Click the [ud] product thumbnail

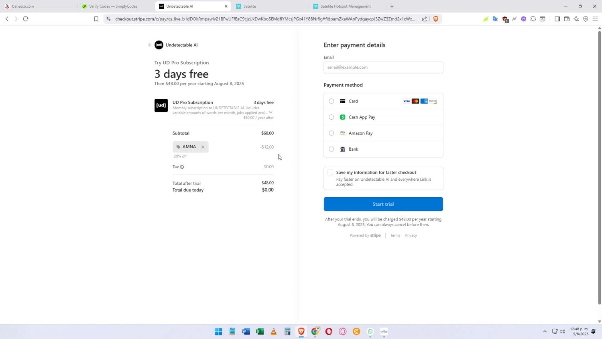click(161, 105)
